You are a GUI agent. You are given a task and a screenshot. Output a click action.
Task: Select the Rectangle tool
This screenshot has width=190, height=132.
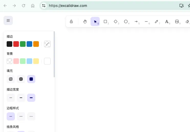[105, 22]
